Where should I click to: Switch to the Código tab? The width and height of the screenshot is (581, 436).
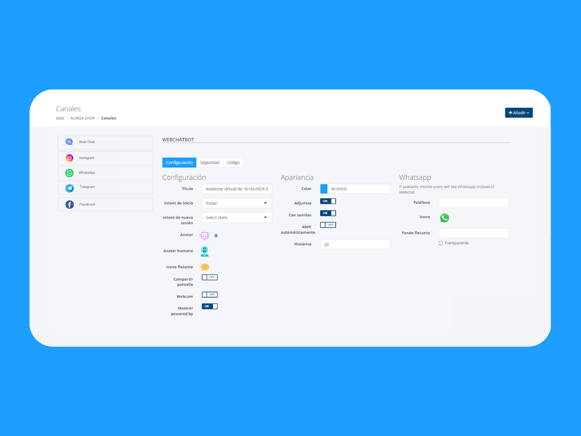tap(233, 163)
